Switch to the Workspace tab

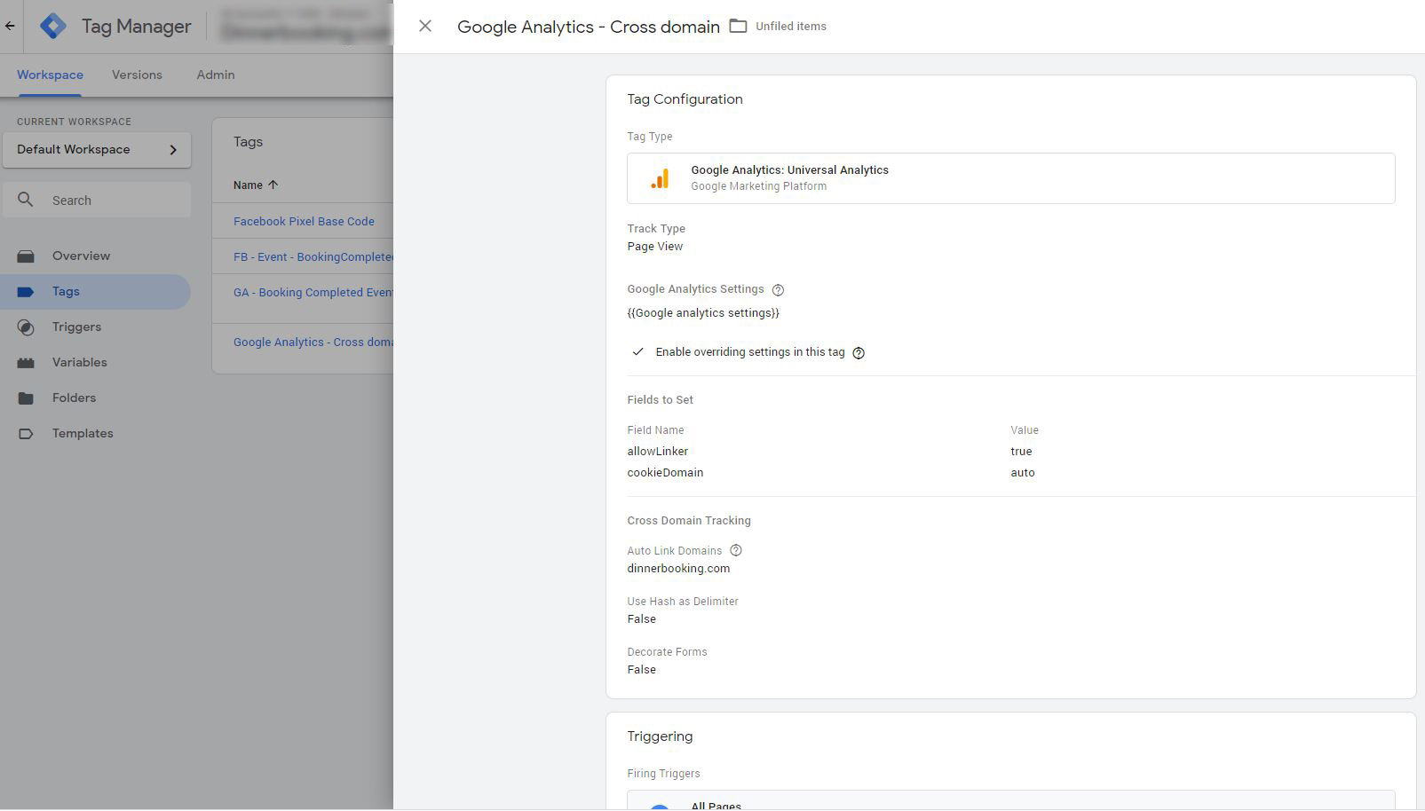coord(50,75)
